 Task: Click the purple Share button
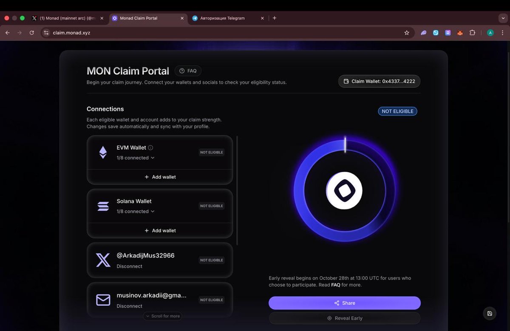[345, 303]
